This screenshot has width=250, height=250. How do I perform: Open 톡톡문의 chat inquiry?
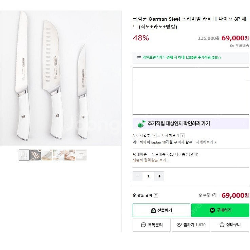[152, 225]
